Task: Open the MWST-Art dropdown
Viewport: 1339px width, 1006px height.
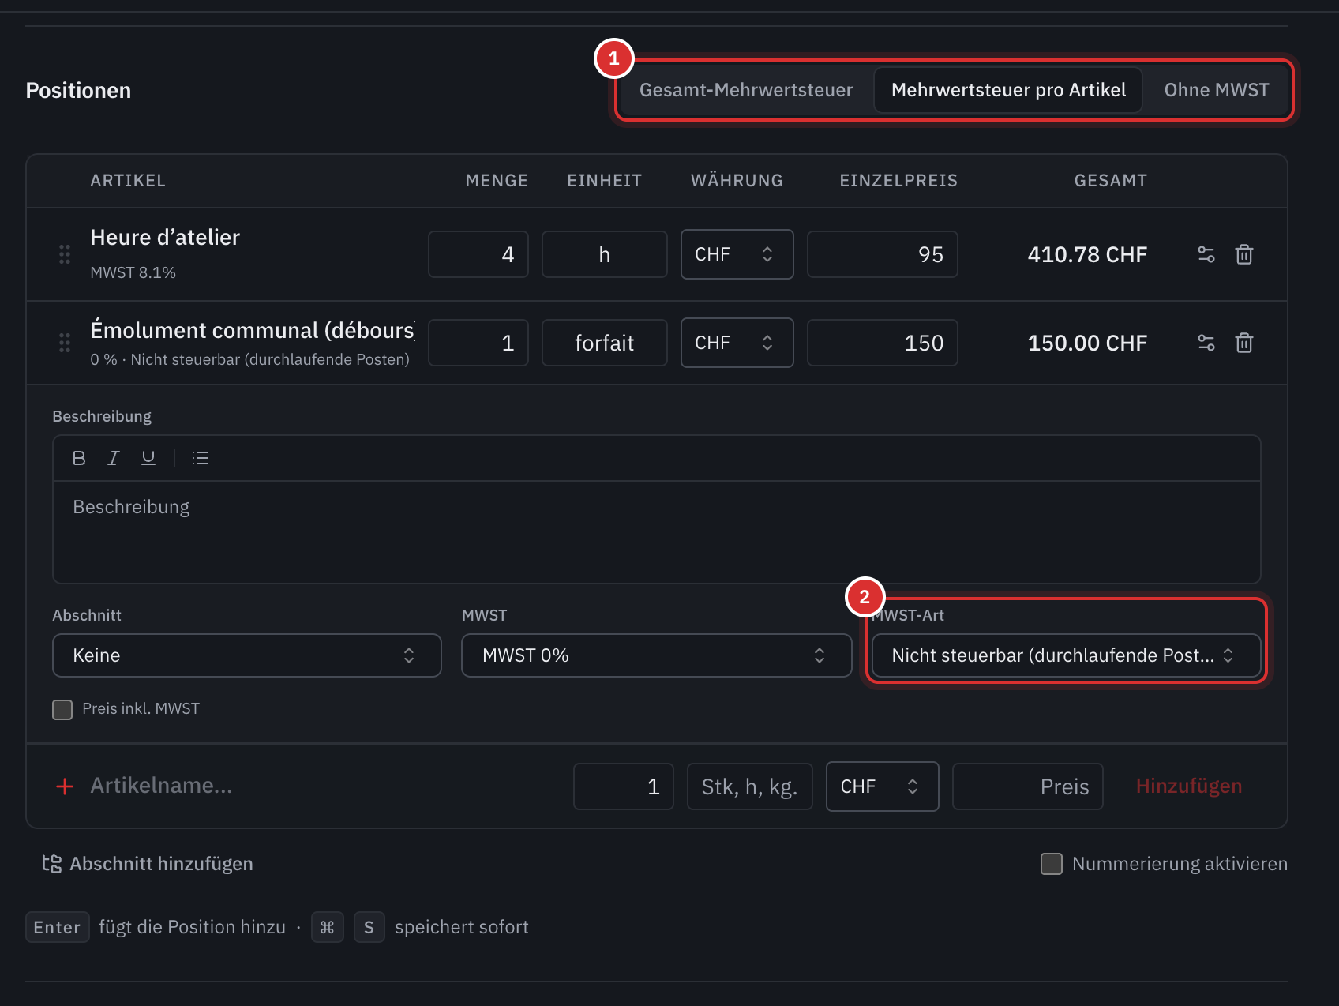Action: point(1066,655)
